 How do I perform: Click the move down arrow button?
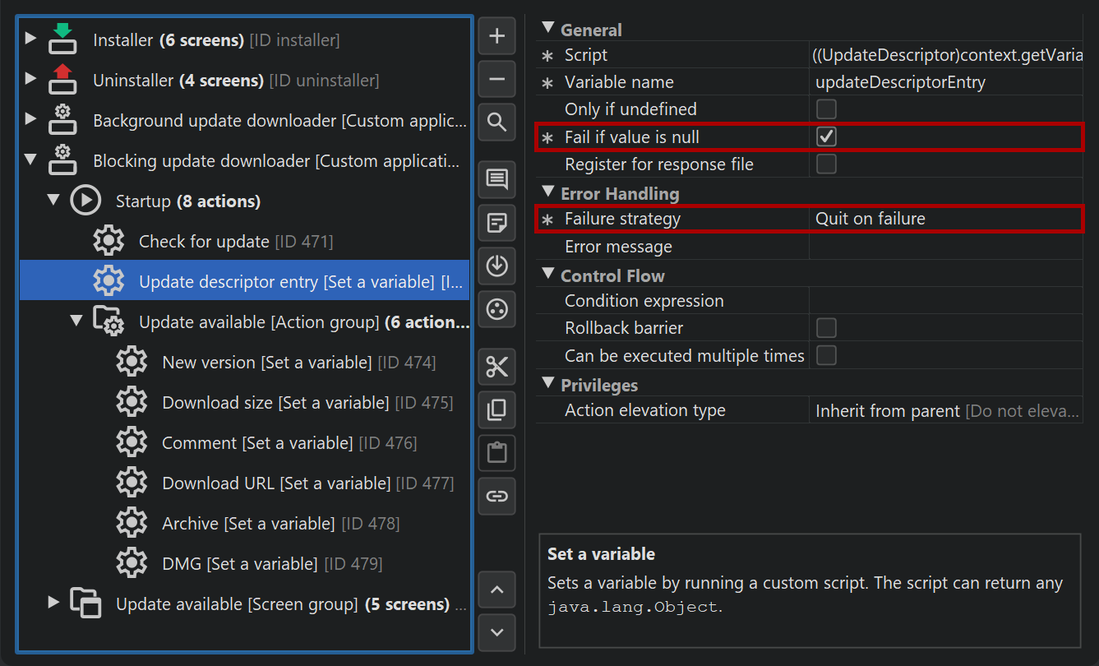coord(496,632)
